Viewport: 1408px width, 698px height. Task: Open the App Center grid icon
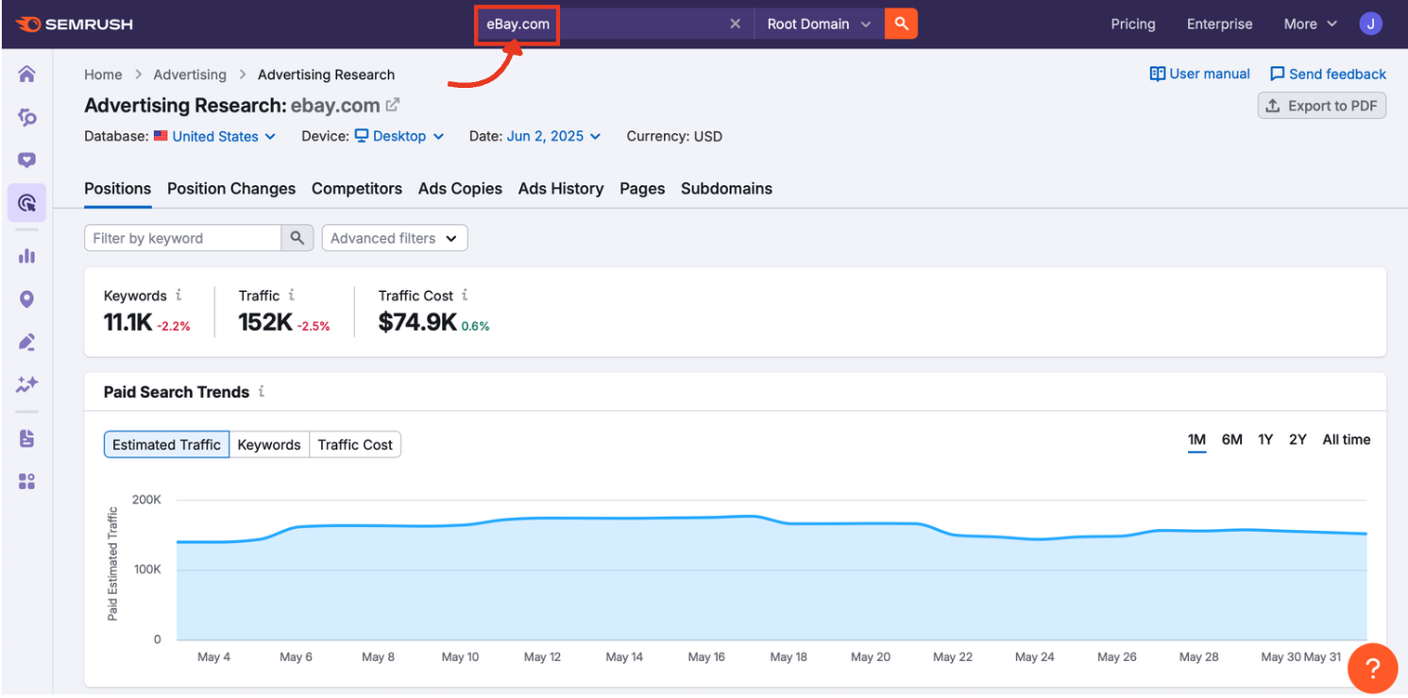click(26, 481)
